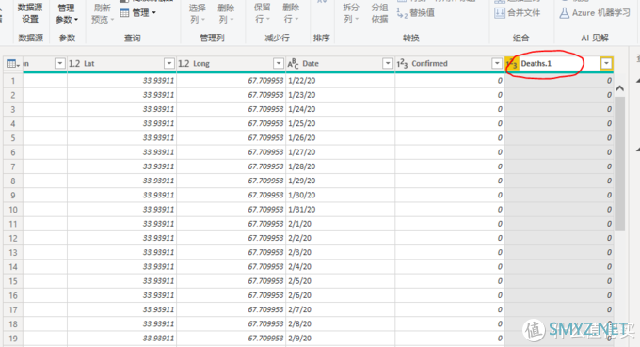Open the Confirmed column filter dropdown

[x=497, y=64]
